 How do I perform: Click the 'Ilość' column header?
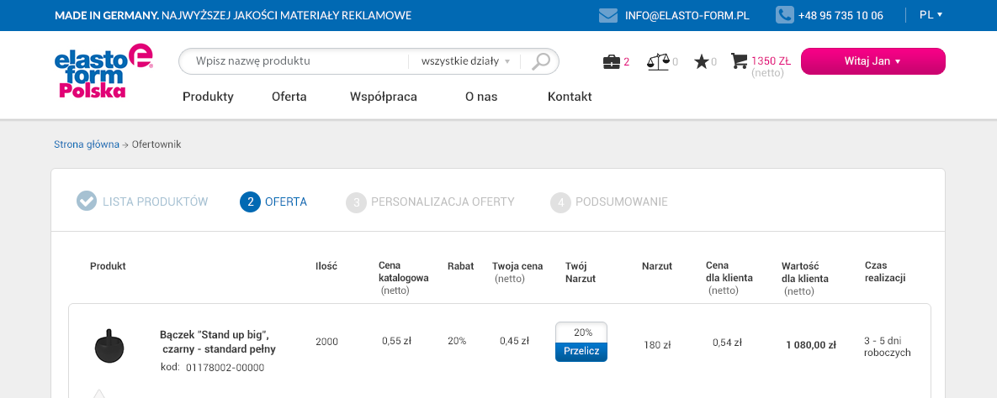326,266
